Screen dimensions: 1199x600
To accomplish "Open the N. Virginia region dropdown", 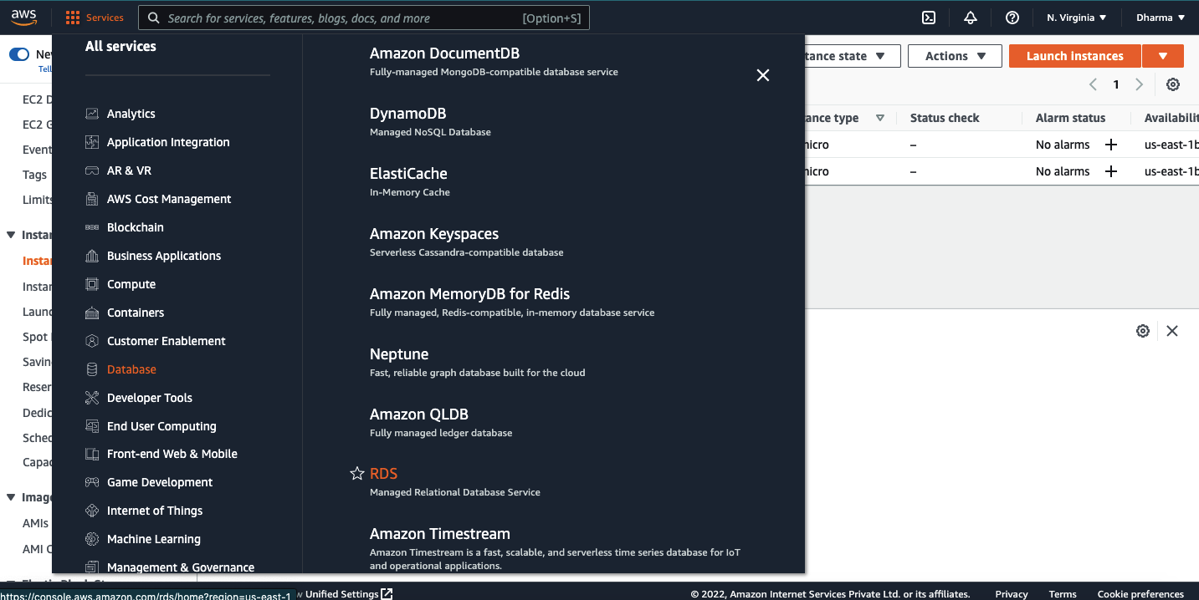I will (x=1077, y=18).
